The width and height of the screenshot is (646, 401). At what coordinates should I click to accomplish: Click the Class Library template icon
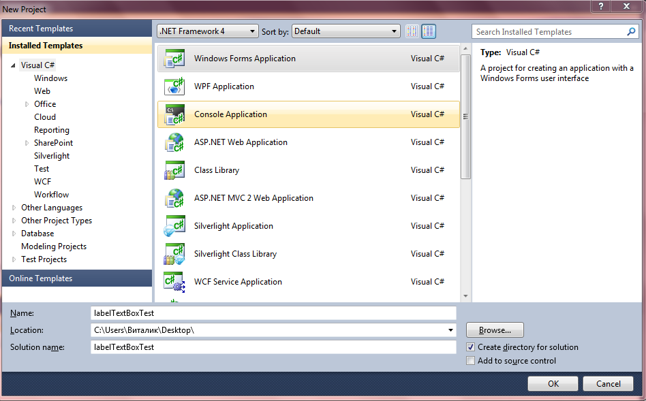pos(174,170)
